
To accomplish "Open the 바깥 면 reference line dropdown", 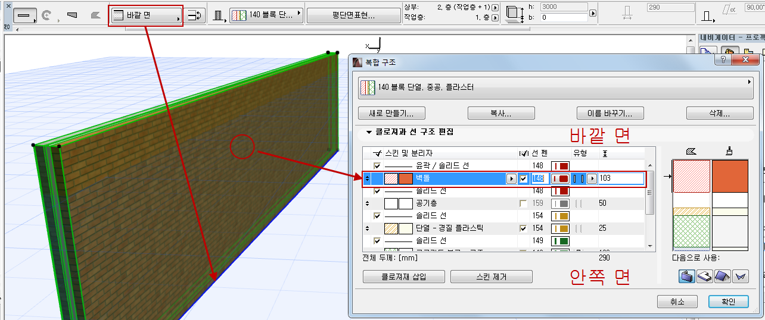I will [x=146, y=16].
